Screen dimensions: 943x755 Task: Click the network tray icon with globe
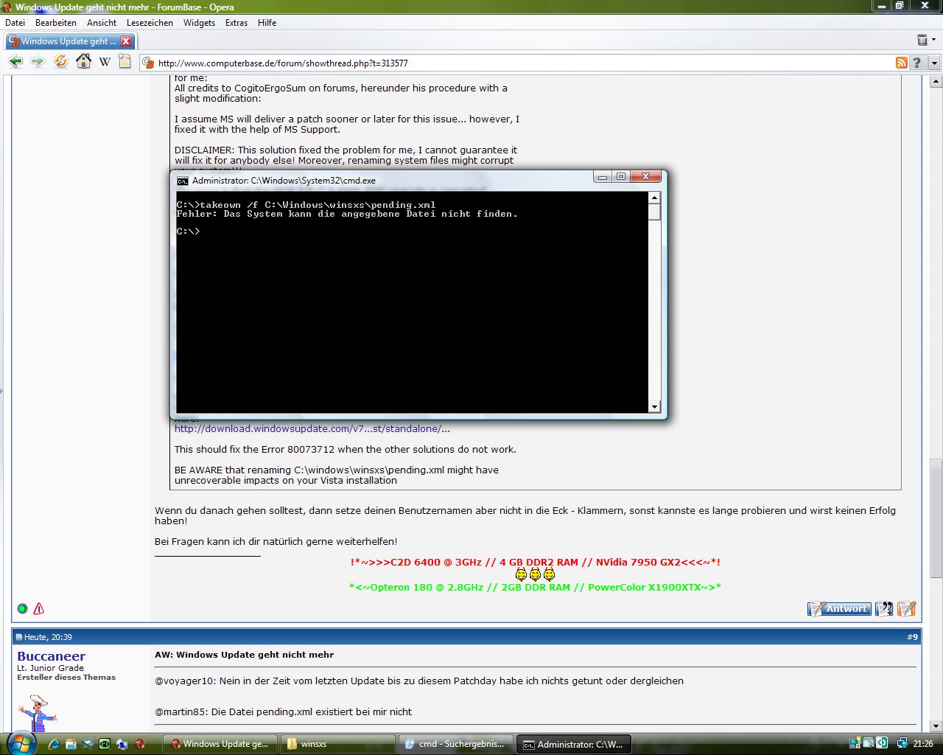902,743
